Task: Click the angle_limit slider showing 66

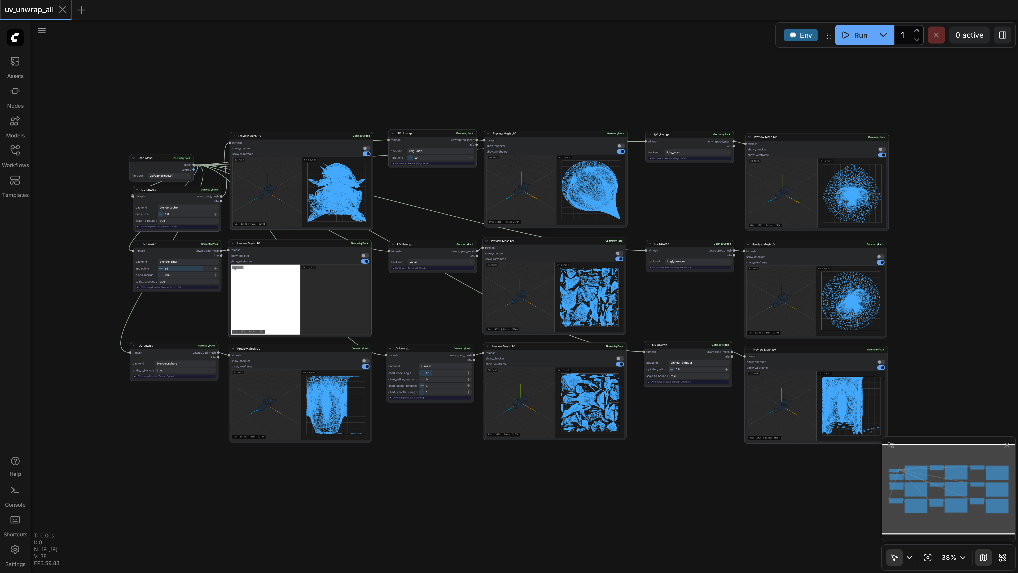Action: click(x=188, y=268)
